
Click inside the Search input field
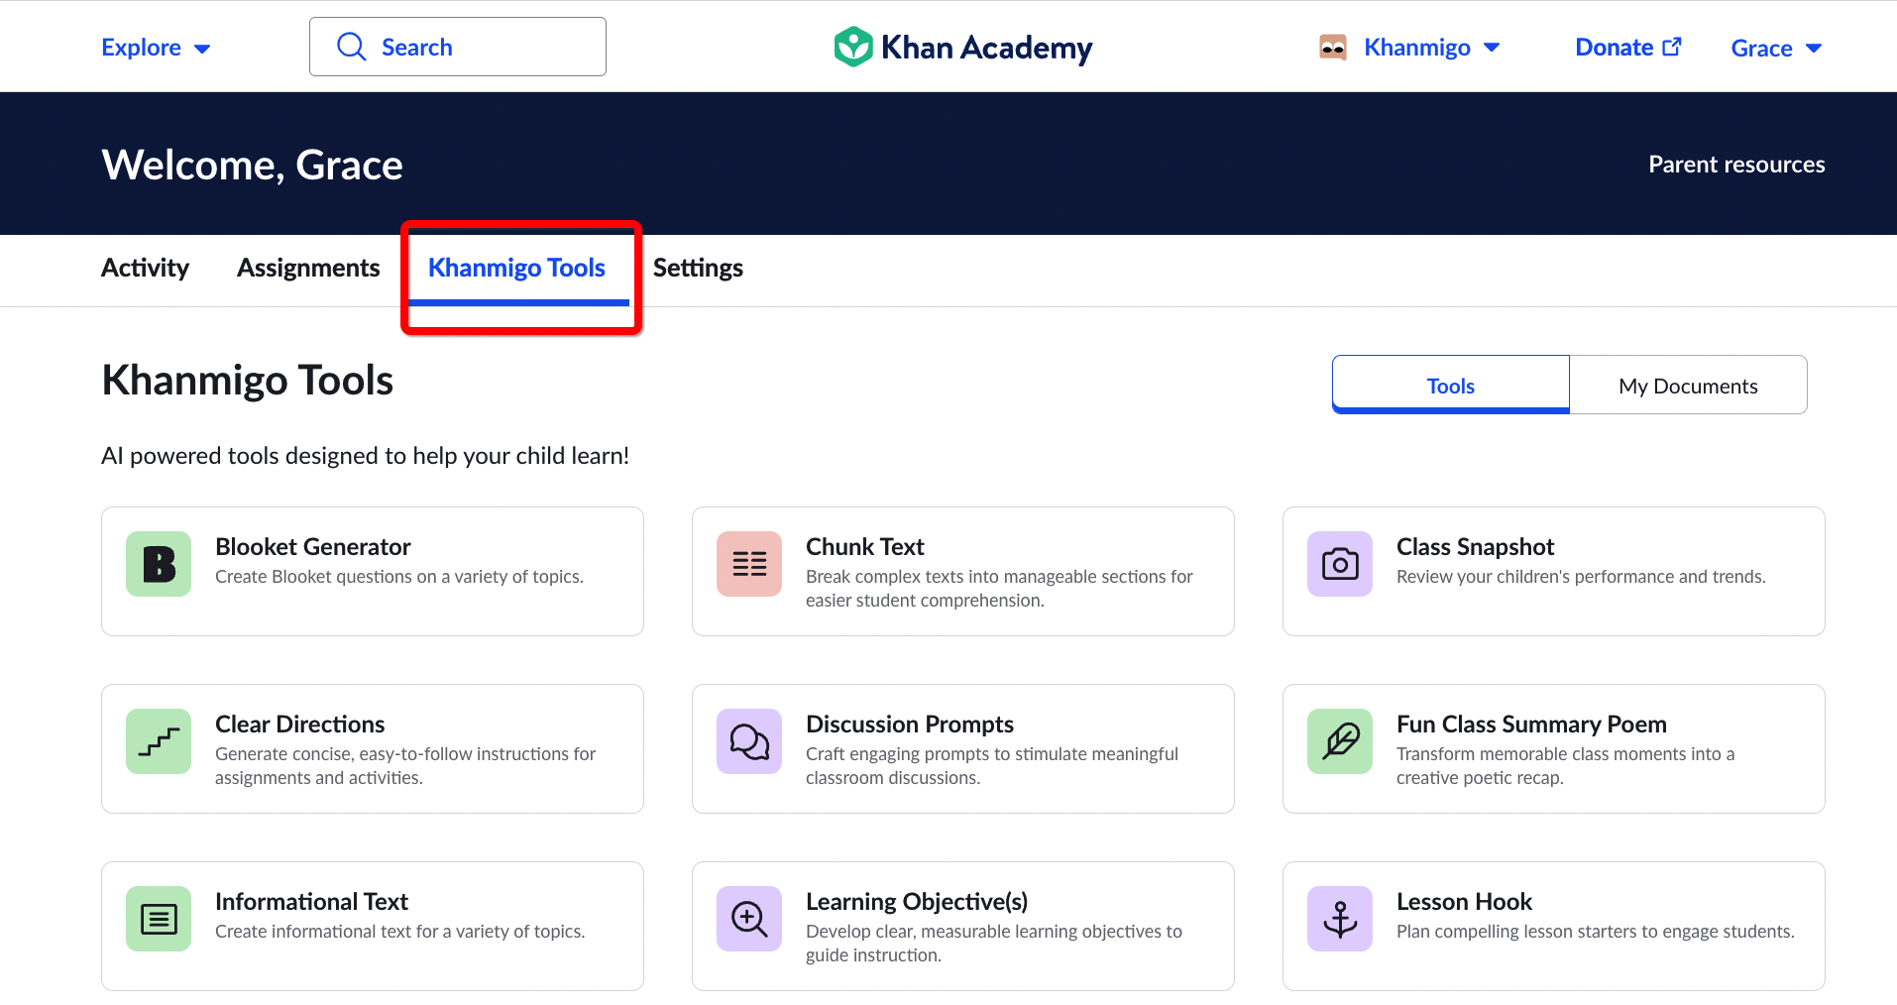pos(458,47)
